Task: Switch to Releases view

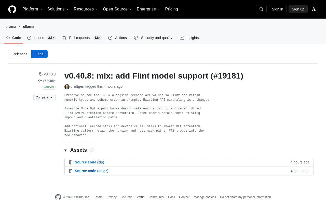Action: [x=20, y=54]
